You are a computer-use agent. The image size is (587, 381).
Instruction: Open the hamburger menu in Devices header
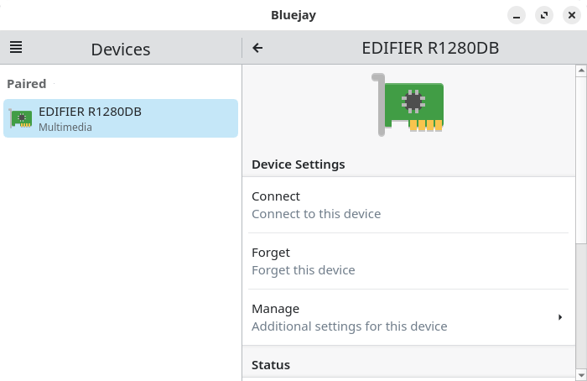point(16,48)
